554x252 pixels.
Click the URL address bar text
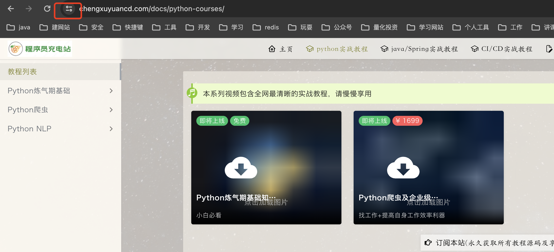[x=152, y=9]
